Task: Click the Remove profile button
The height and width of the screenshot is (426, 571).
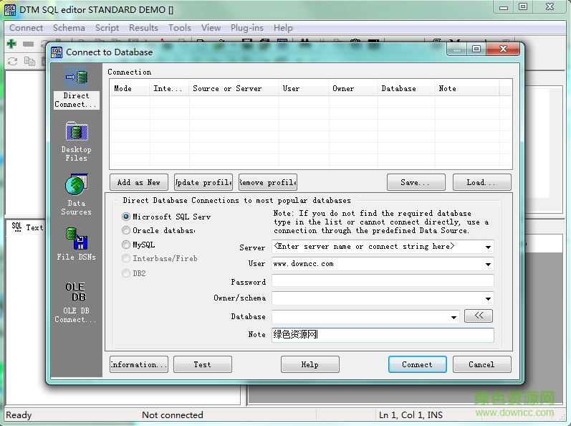Action: pos(268,182)
